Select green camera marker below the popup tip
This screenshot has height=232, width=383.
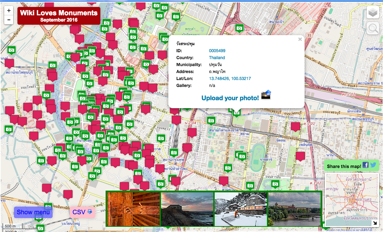236,112
